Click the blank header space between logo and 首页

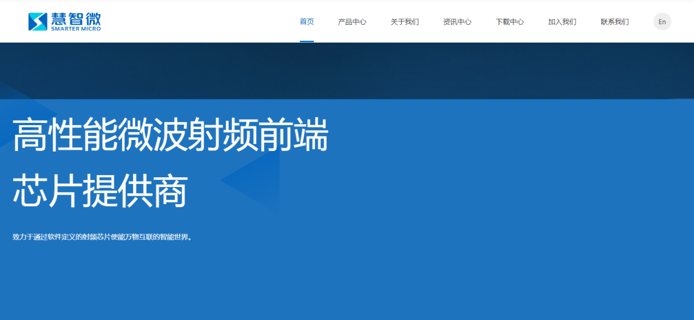click(197, 22)
